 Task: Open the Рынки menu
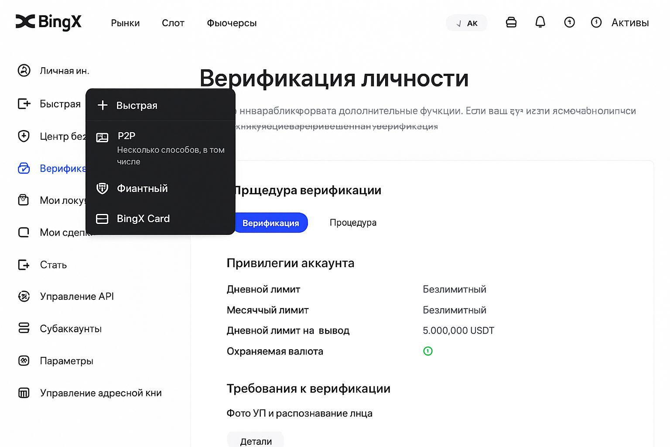125,23
